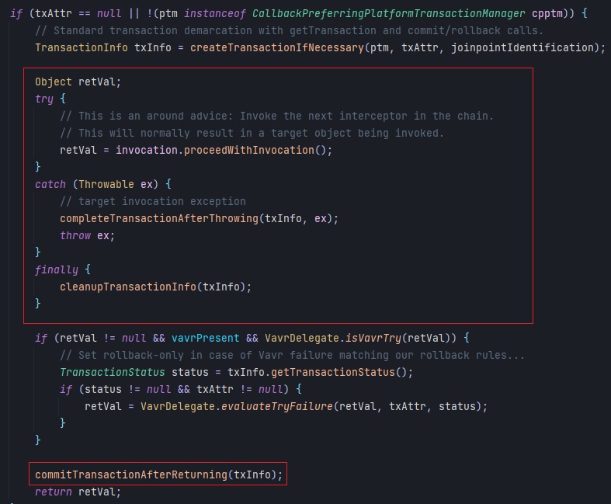611x504 pixels.
Task: Click the cpptm pattern variable
Action: tap(547, 14)
